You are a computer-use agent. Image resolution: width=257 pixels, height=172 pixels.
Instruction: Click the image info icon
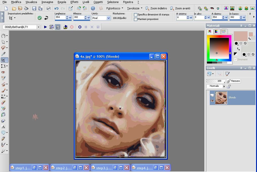point(93,8)
